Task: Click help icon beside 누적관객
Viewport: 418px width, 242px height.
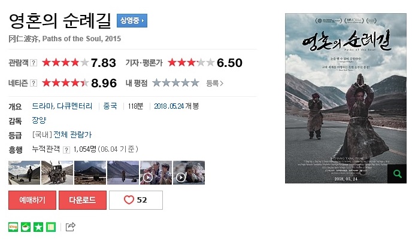Action: tap(66, 150)
